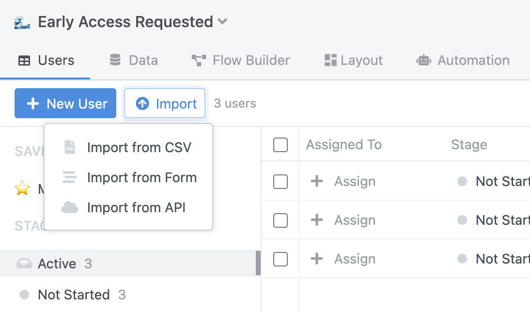
Task: Open the second row's Not Started stage
Action: (x=494, y=220)
